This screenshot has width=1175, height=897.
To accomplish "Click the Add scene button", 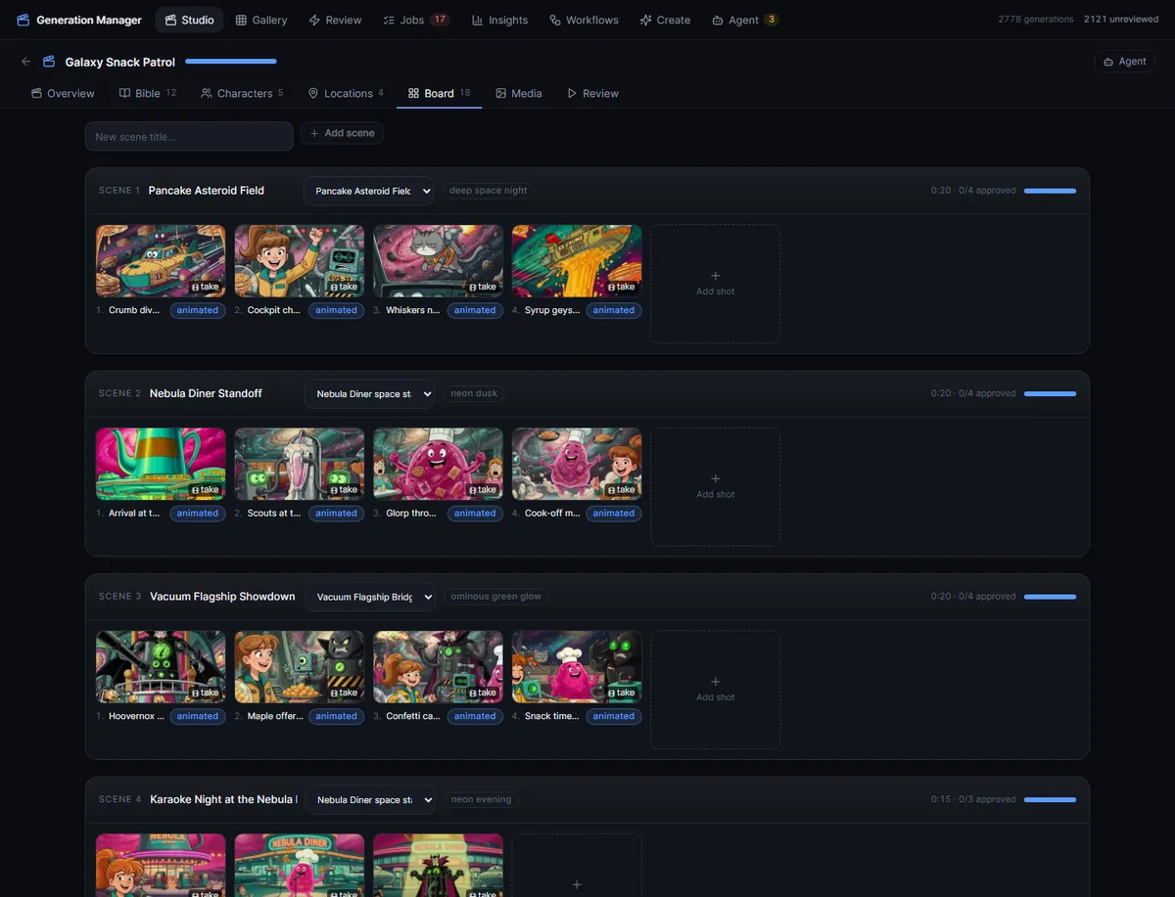I will [x=342, y=133].
